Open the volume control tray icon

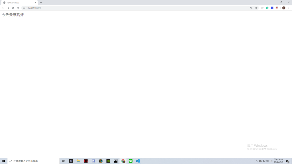(x=267, y=161)
